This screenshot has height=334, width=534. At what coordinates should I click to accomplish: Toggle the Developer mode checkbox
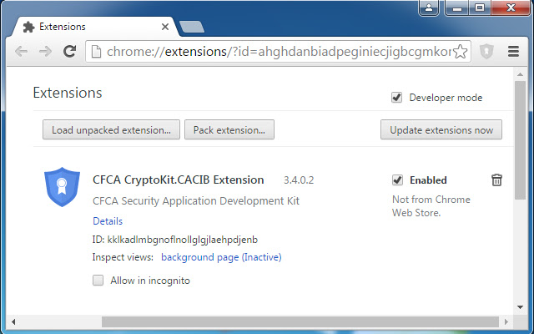tap(396, 98)
